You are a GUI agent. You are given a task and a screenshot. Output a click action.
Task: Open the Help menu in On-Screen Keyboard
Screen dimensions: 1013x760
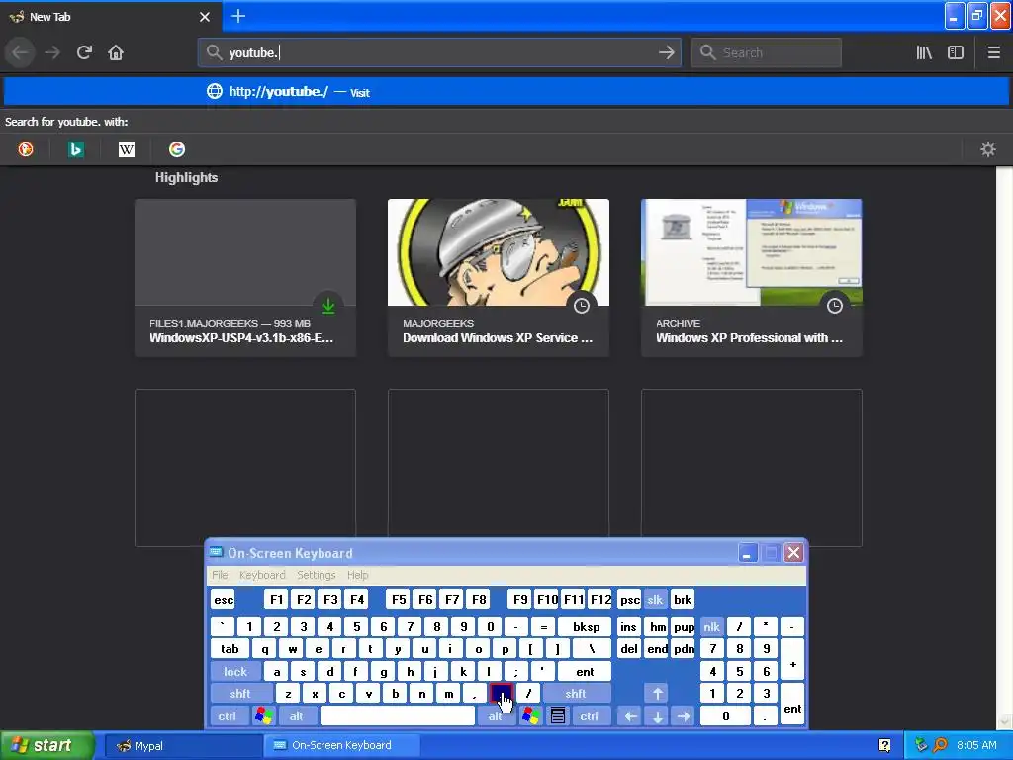pyautogui.click(x=357, y=575)
